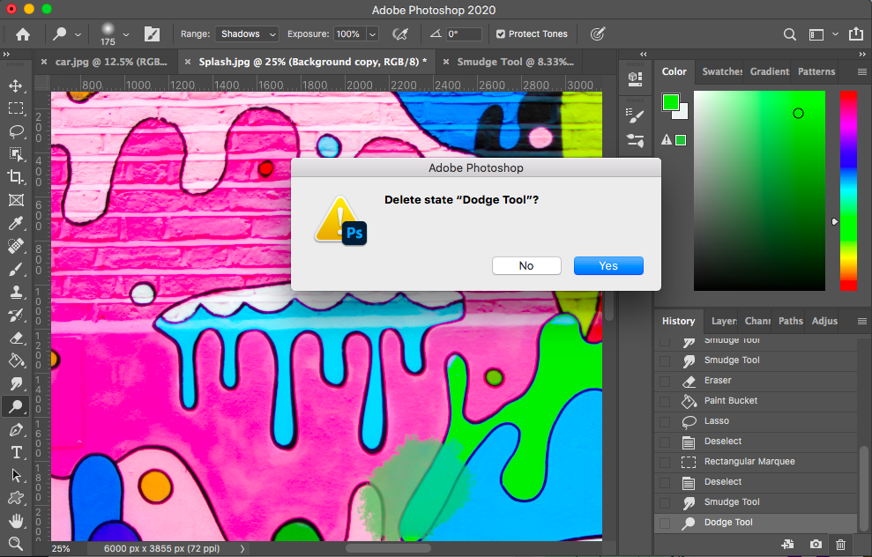Click the vertical hue spectrum slider
The height and width of the screenshot is (557, 872).
847,189
